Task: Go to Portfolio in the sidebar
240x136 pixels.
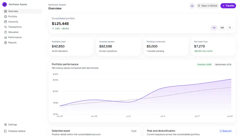Action: pyautogui.click(x=22, y=16)
